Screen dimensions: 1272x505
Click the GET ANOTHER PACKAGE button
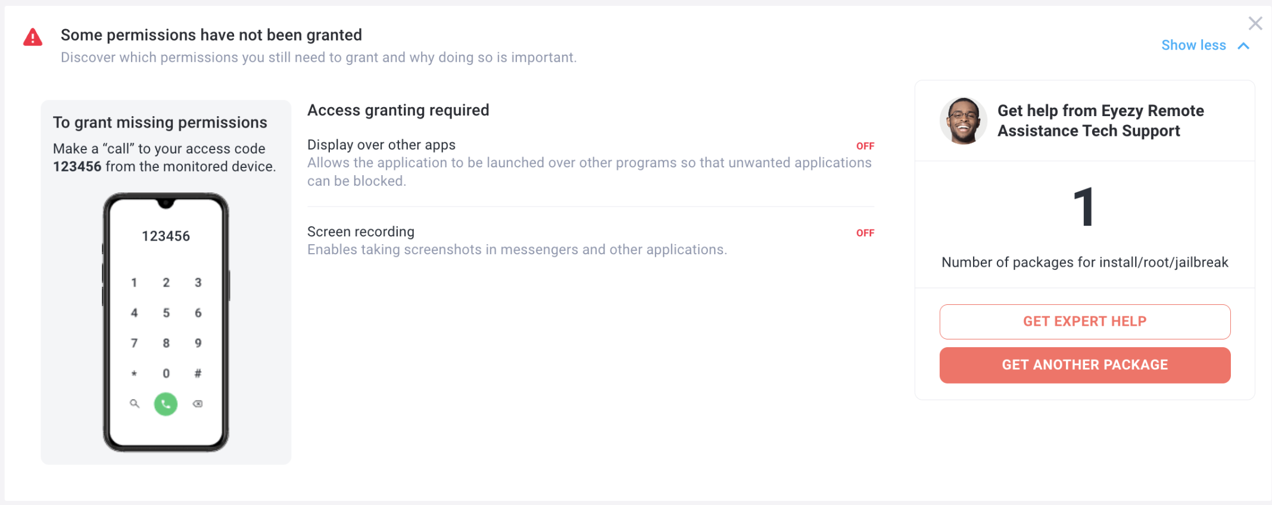coord(1085,365)
